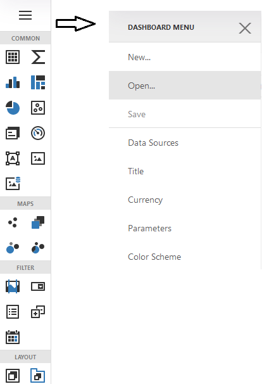The width and height of the screenshot is (269, 384).
Task: Insert a Treemap item
Action: pos(38,82)
